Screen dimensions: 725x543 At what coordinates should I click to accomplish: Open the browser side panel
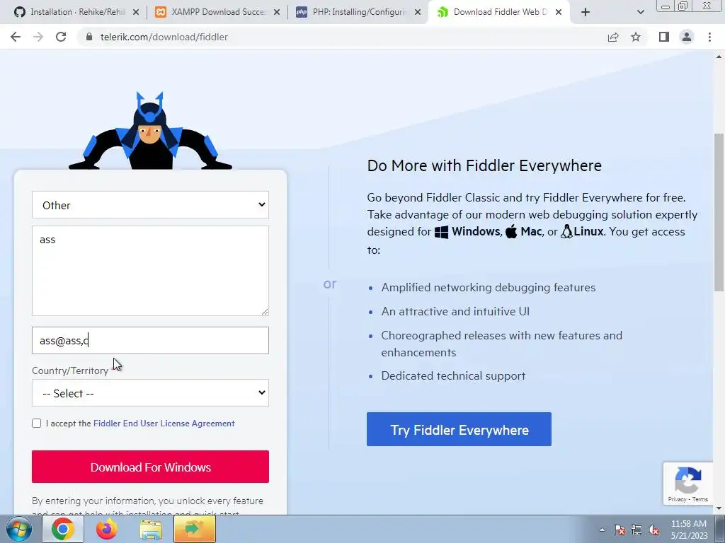coord(664,37)
